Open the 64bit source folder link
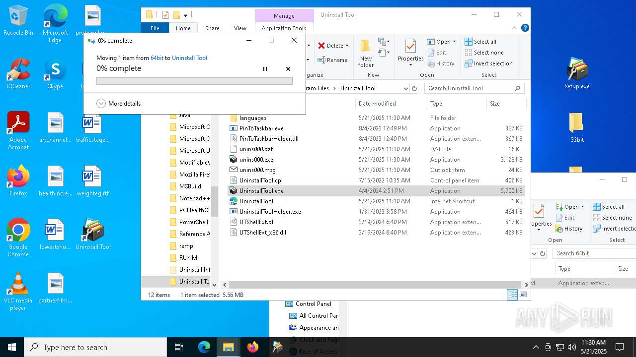Image resolution: width=636 pixels, height=357 pixels. coord(157,58)
